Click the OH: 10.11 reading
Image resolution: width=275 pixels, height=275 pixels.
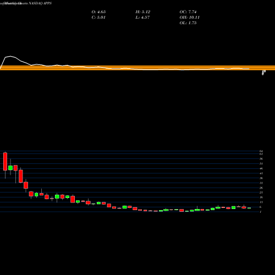[189, 18]
